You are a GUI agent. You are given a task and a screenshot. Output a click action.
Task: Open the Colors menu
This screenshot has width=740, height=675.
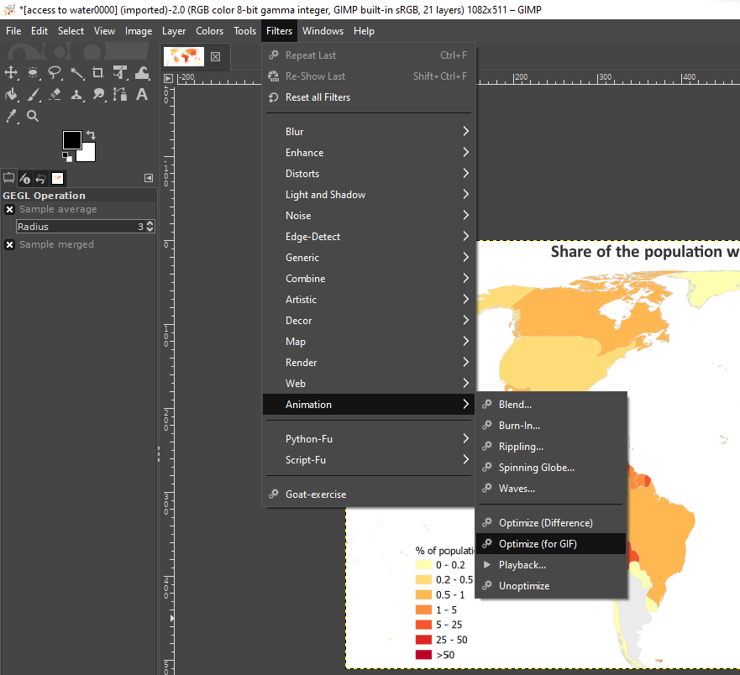(209, 30)
